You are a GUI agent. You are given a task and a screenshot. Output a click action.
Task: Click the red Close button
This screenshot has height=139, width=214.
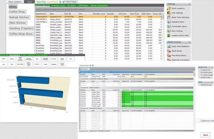(x=205, y=135)
